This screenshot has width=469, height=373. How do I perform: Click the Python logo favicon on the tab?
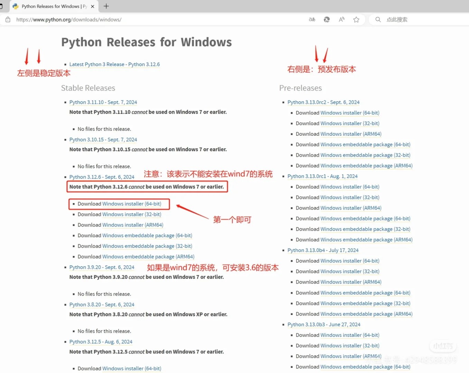point(15,6)
